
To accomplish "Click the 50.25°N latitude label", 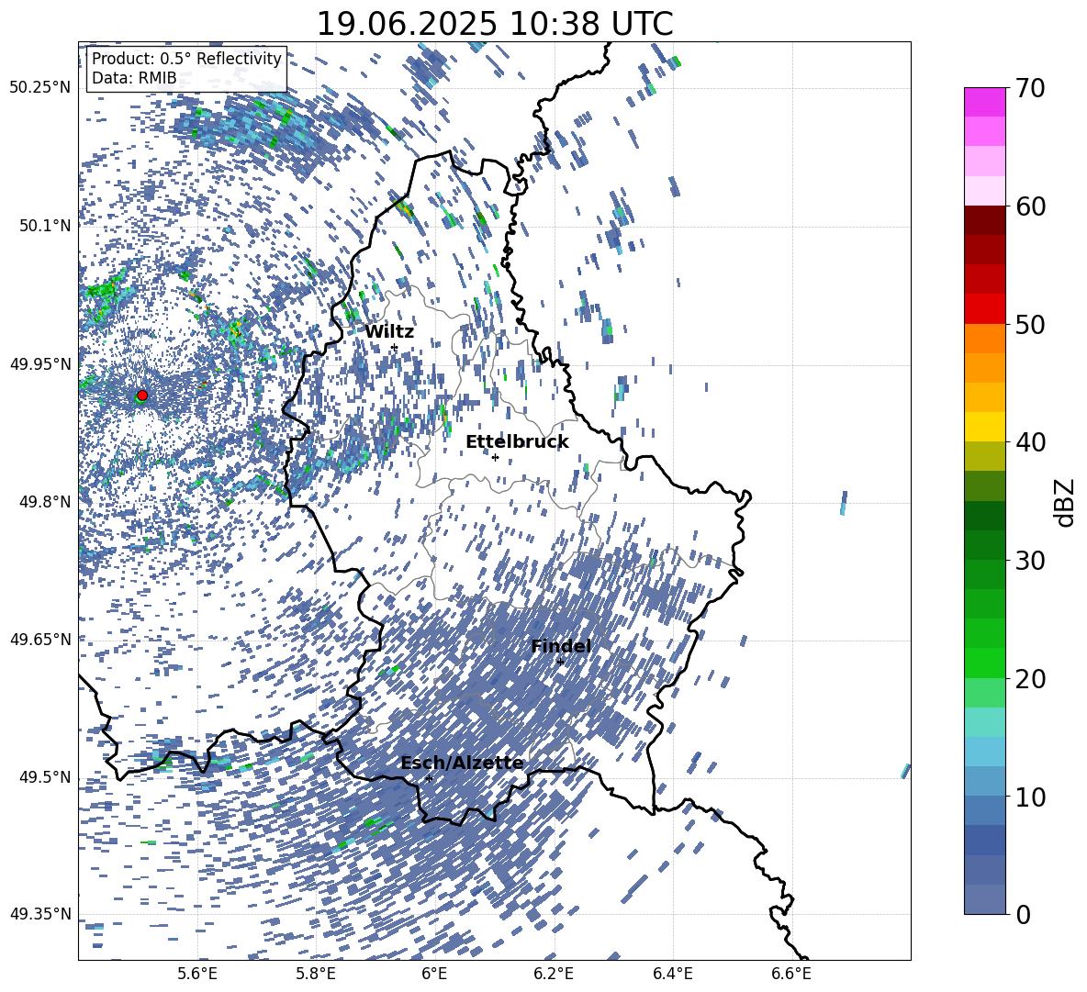I will [39, 88].
